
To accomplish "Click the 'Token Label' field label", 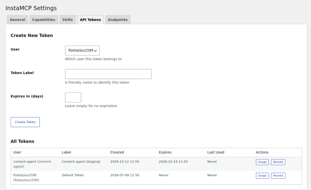I will [x=22, y=73].
